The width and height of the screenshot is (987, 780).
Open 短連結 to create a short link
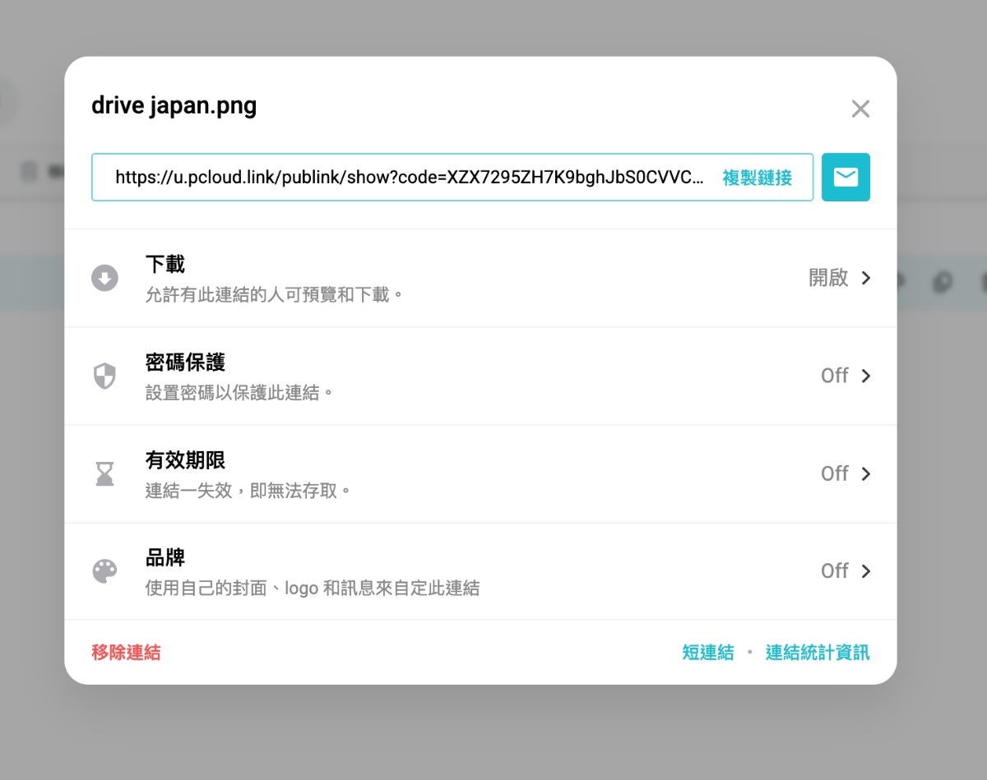pyautogui.click(x=708, y=652)
